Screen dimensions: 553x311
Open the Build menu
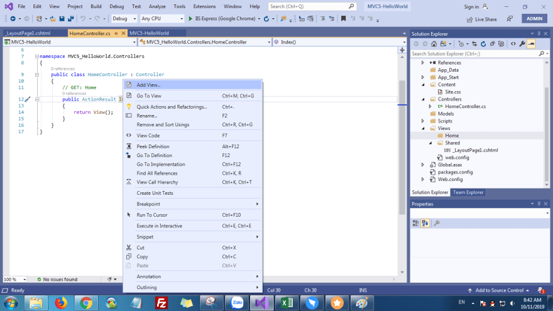point(96,6)
